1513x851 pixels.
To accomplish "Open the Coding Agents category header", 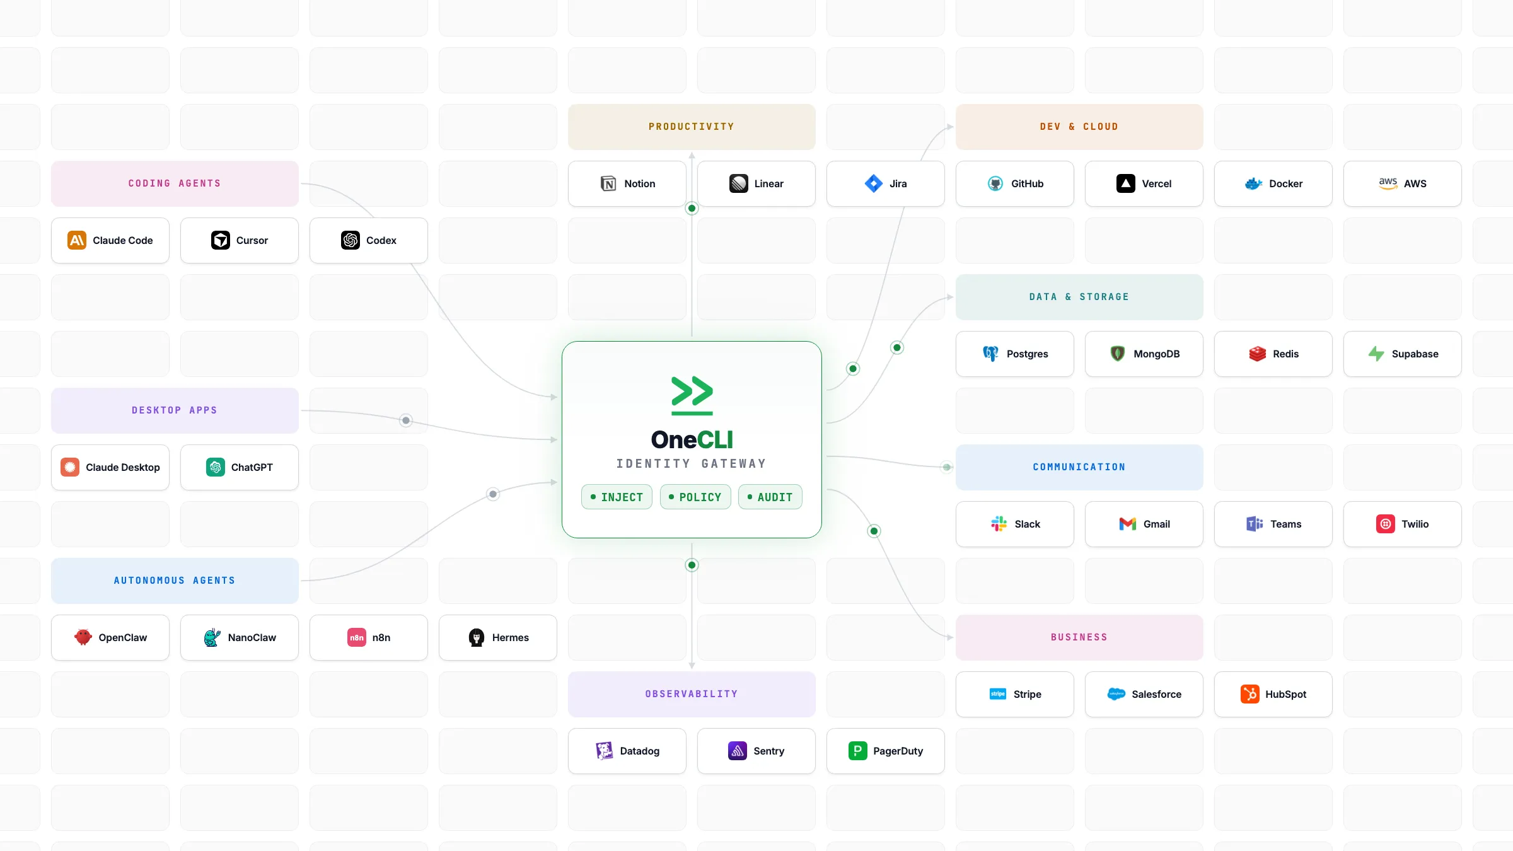I will point(175,183).
